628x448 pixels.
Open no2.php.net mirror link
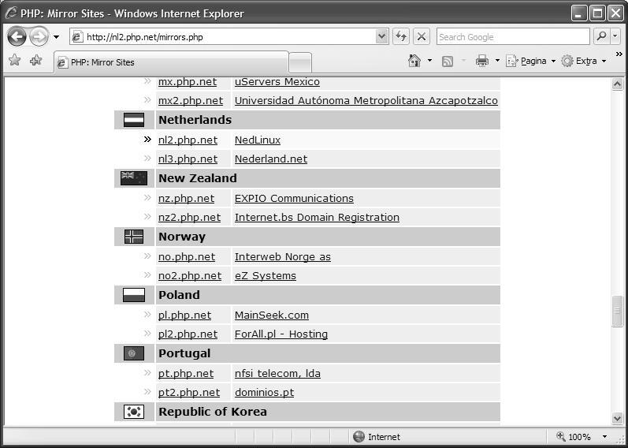[190, 275]
